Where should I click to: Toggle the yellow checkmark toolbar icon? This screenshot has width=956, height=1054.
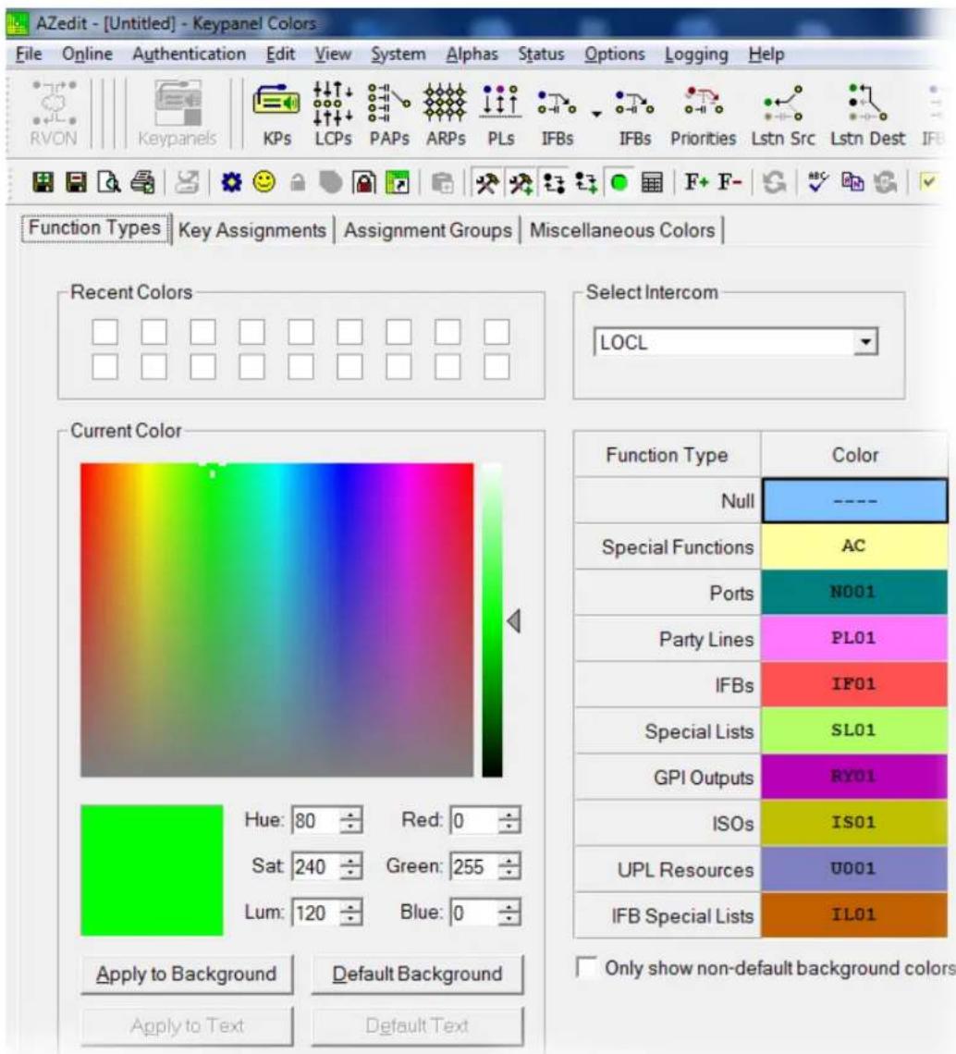pos(928,182)
